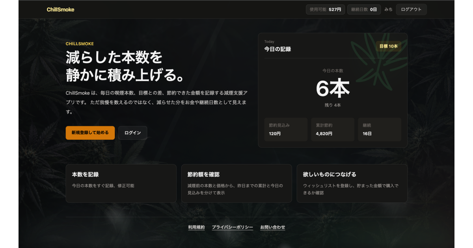Open the 節約額を確認 feature card

click(x=236, y=183)
